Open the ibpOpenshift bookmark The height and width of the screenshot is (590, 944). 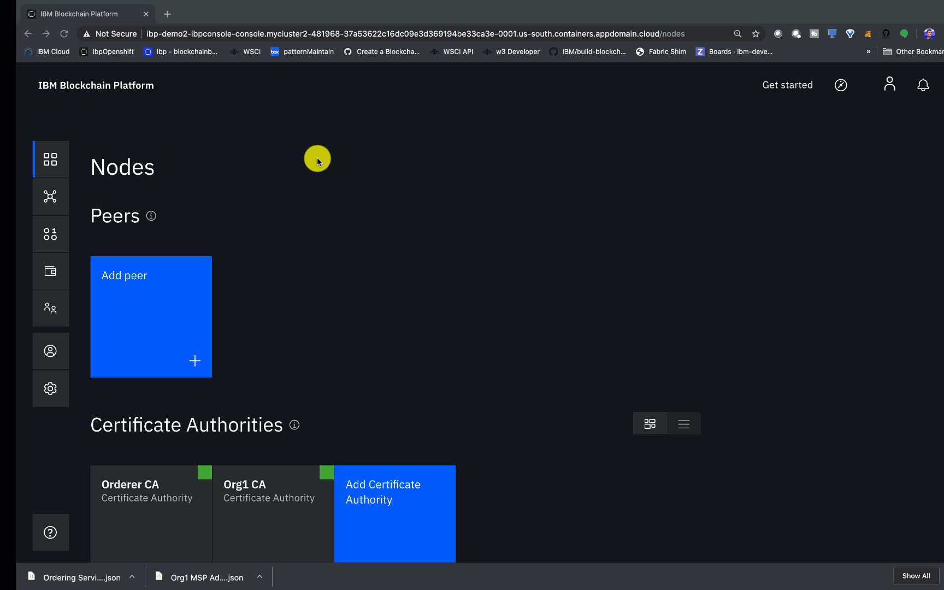[x=107, y=52]
